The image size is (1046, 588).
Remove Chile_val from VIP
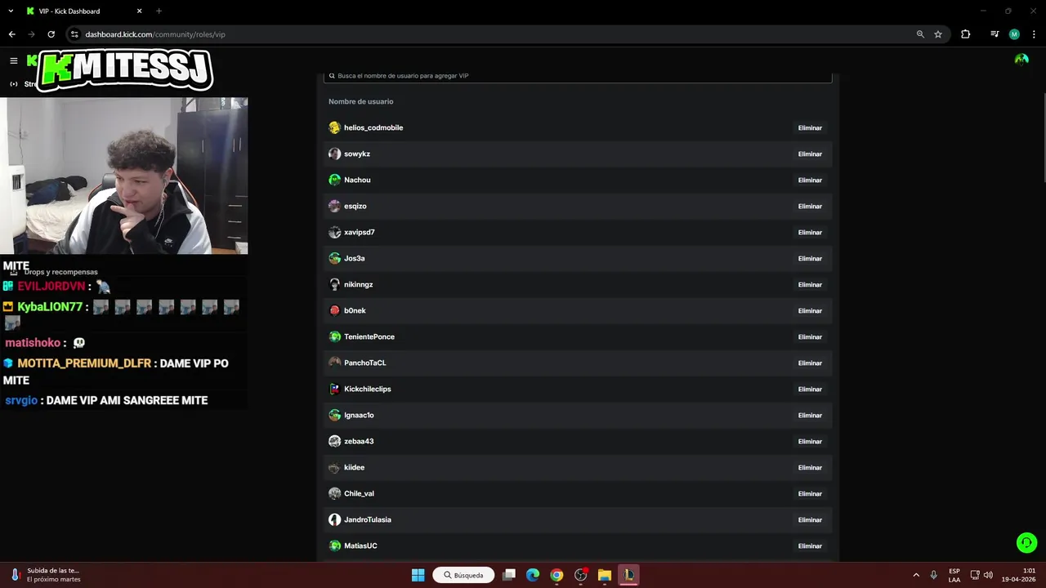pos(810,494)
